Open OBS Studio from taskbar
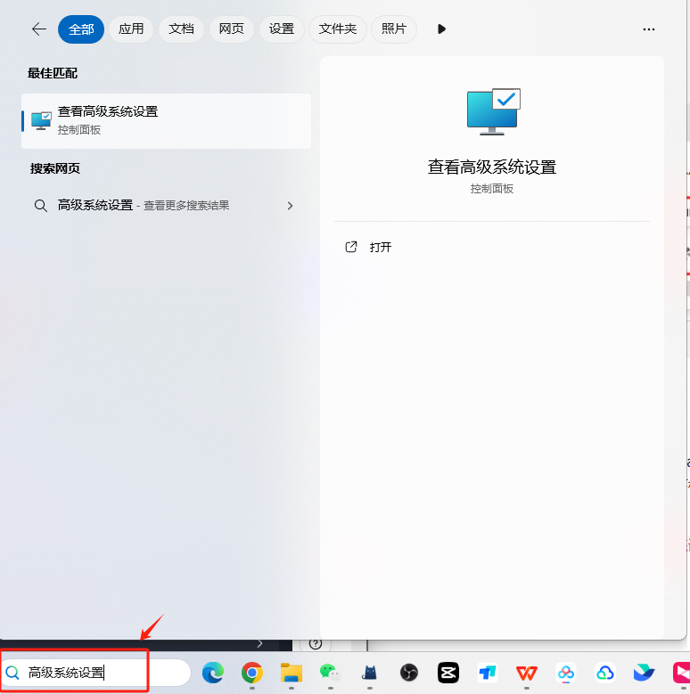The height and width of the screenshot is (694, 690). [x=409, y=673]
